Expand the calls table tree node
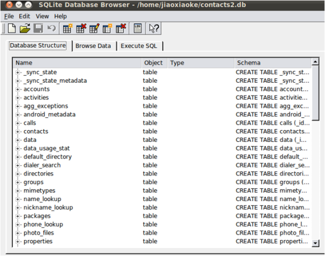 [18, 123]
